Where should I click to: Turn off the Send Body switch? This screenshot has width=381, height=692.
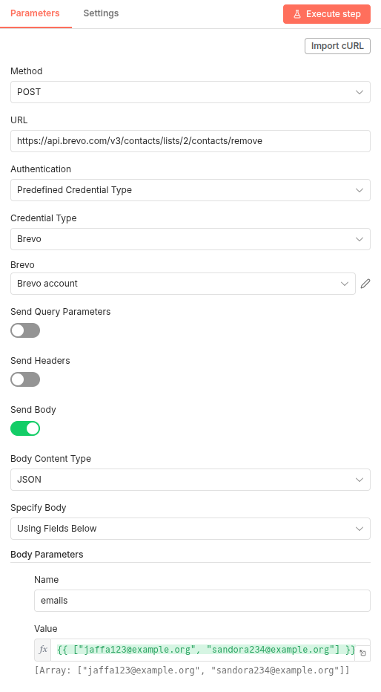[x=25, y=428]
